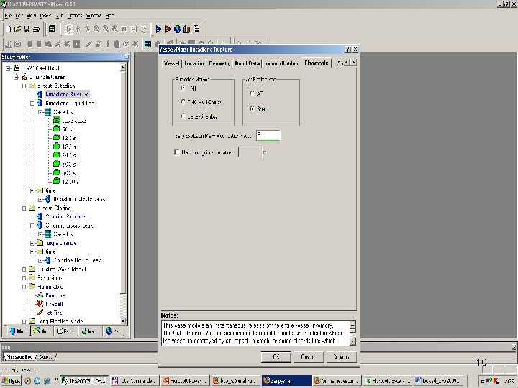This screenshot has height=388, width=518.
Task: Switch to the Bund Data tab
Action: point(247,63)
